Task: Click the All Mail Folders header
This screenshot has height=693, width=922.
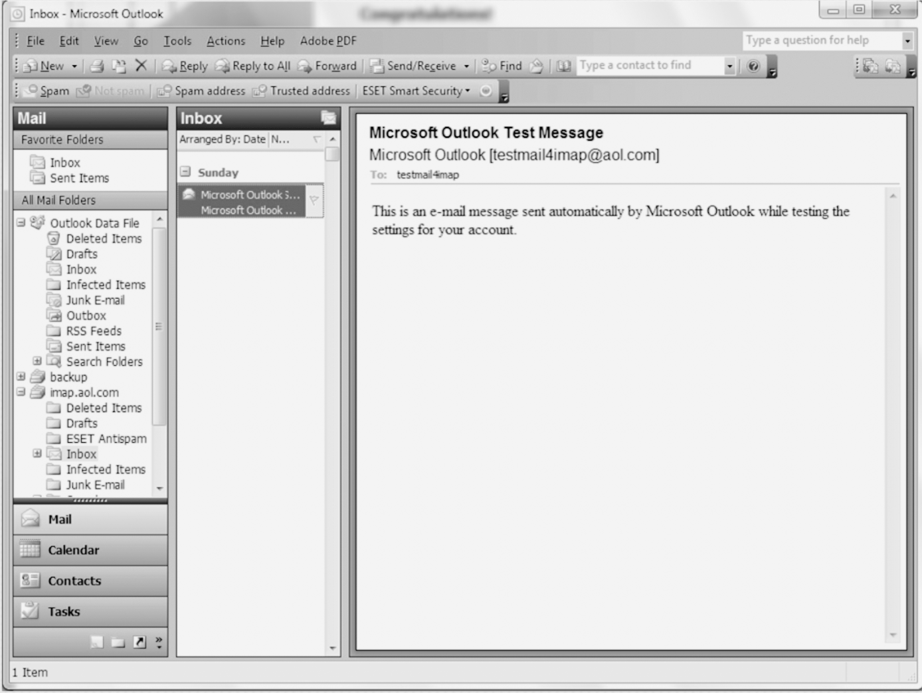Action: coord(90,200)
